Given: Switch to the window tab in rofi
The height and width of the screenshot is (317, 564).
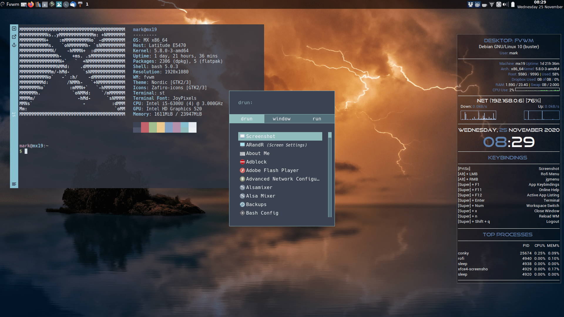Looking at the screenshot, I should coord(281,119).
